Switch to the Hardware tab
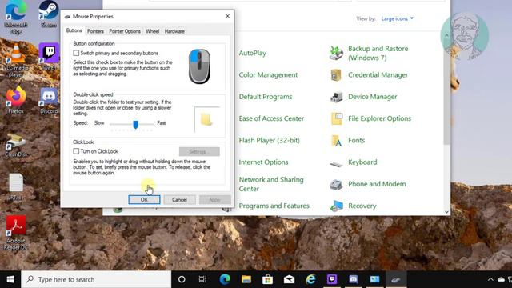The height and width of the screenshot is (288, 512). 174,31
